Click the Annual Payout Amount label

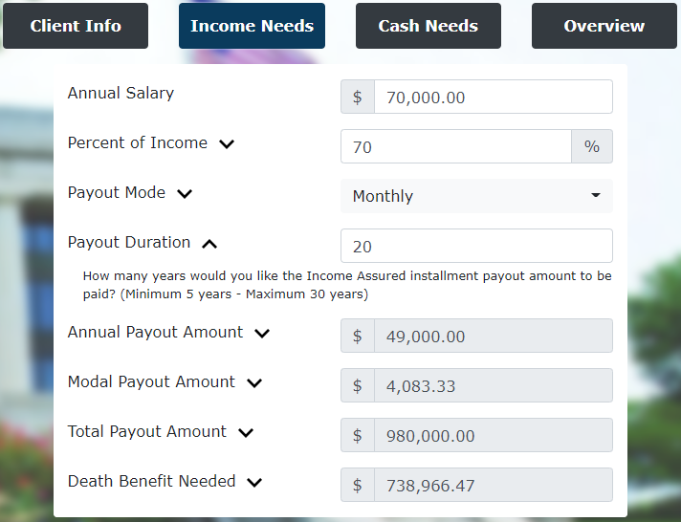[x=155, y=332]
